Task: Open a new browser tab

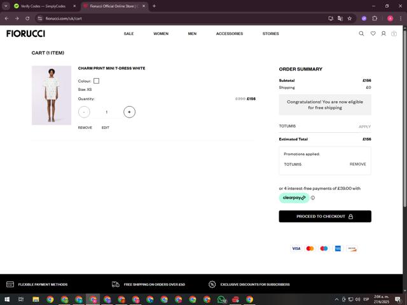Action: pyautogui.click(x=154, y=6)
